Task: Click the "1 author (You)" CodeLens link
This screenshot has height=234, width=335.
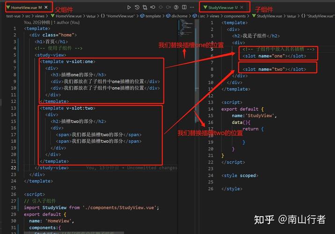Action: point(66,22)
